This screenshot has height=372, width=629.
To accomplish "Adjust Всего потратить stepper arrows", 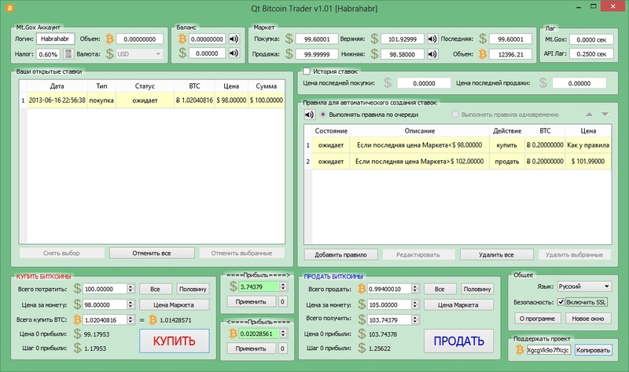I will click(131, 289).
